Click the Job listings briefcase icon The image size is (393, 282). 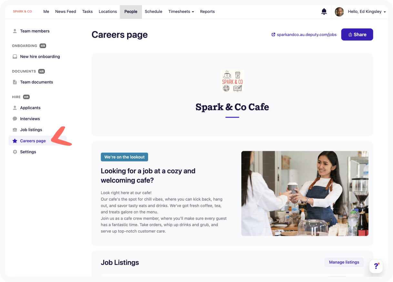point(15,130)
